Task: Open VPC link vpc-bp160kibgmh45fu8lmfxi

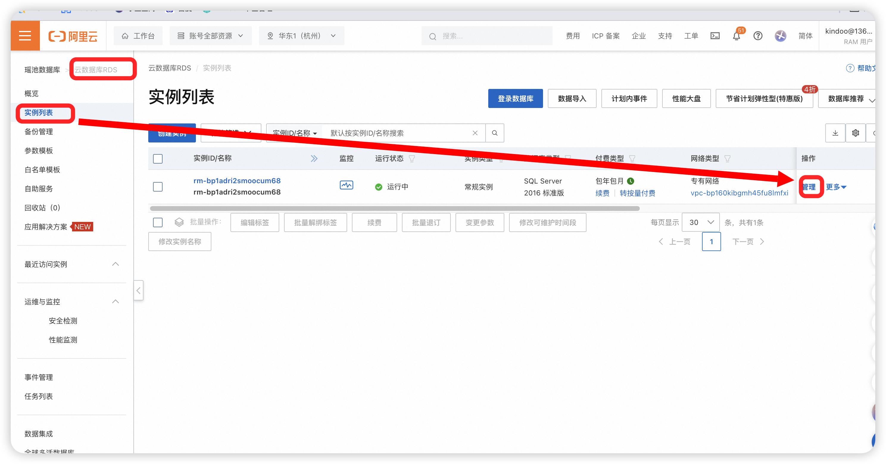Action: coord(739,193)
